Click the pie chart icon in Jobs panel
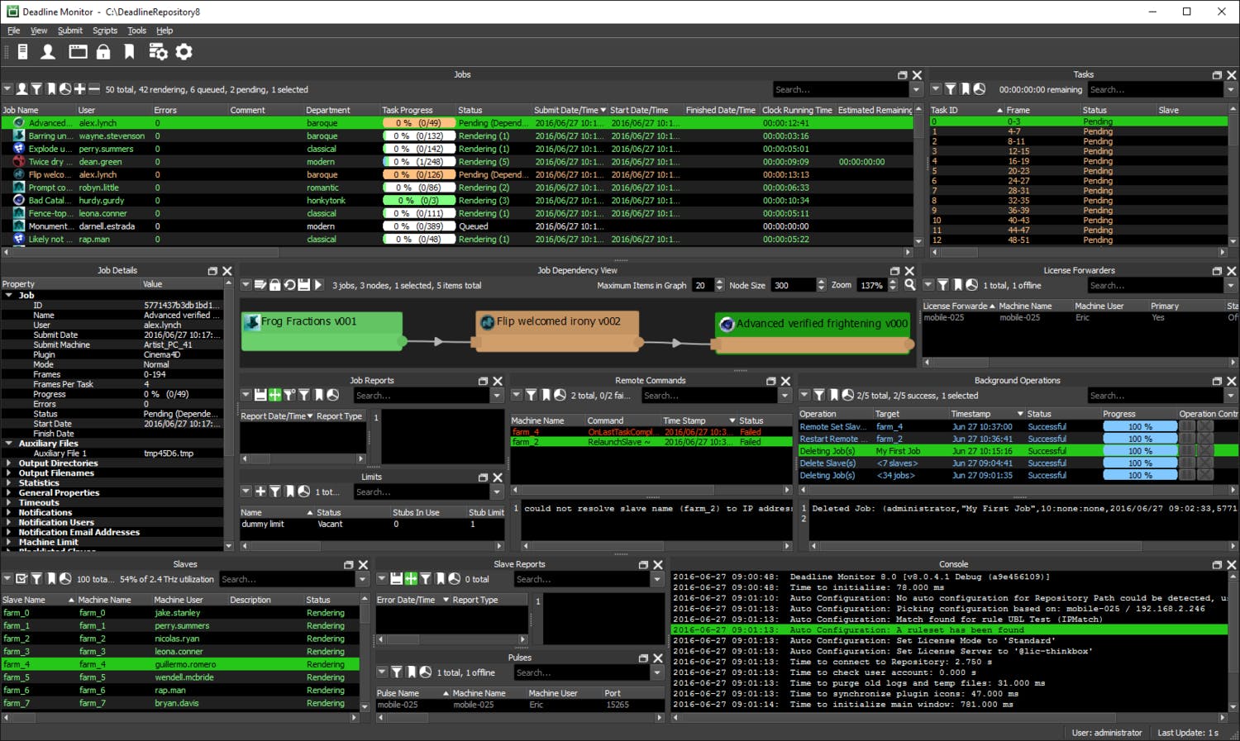Viewport: 1240px width, 741px height. [65, 89]
